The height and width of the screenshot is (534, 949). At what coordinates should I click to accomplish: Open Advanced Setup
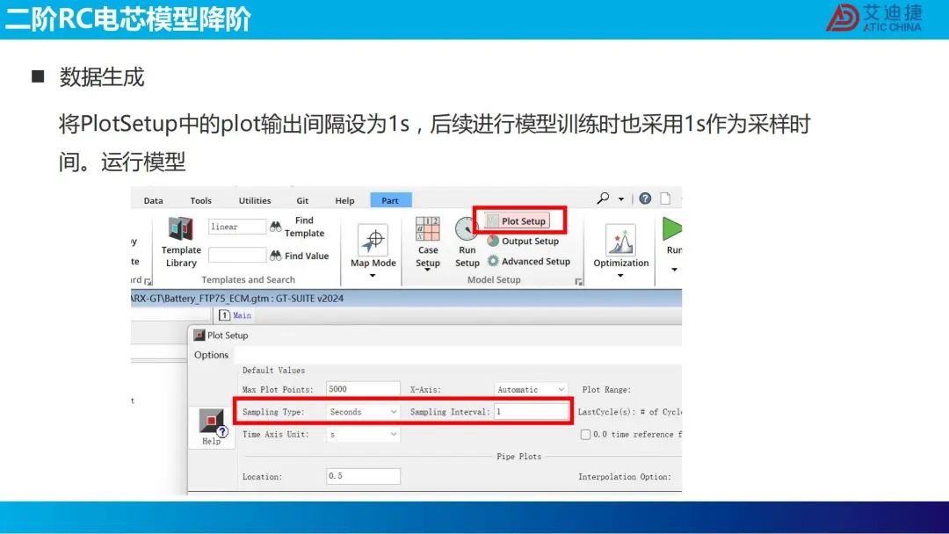pos(529,261)
